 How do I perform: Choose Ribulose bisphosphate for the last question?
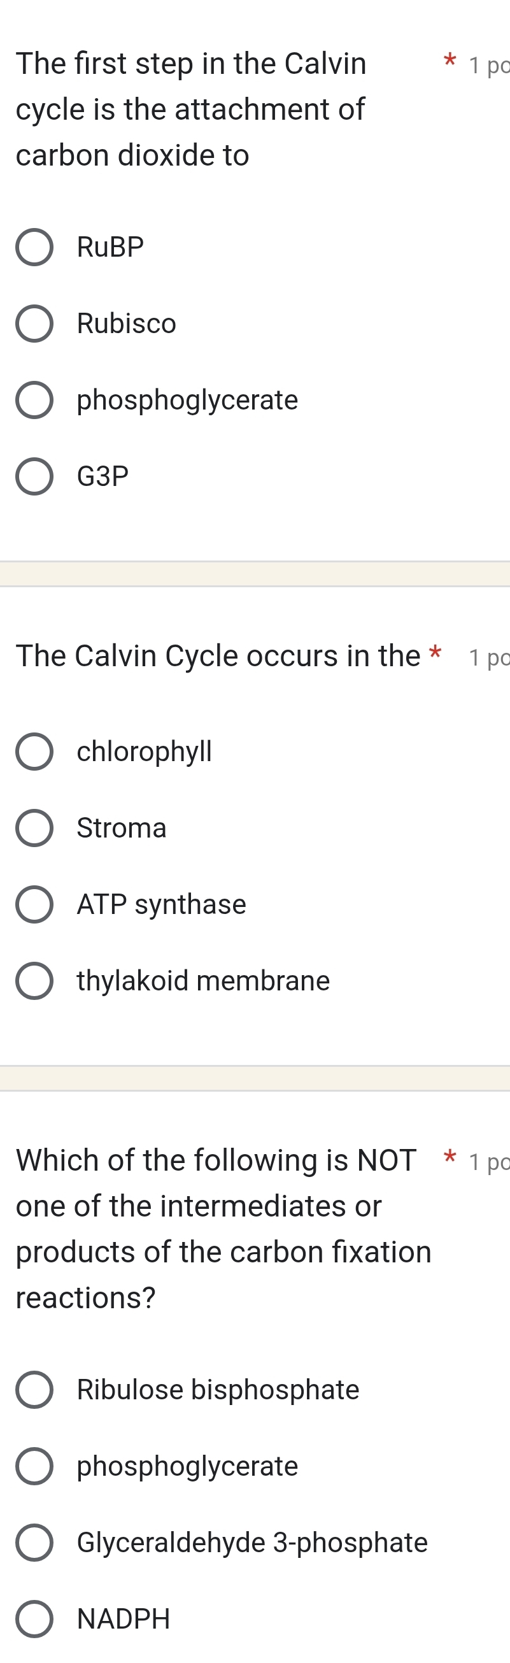pyautogui.click(x=36, y=1389)
